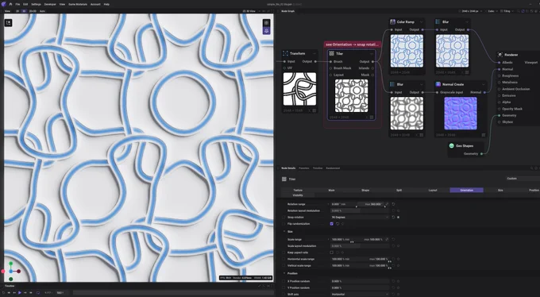Screen dimensions: 540x297
Task: Enable expose checkbox beside Shift axis
Action: 283,295
